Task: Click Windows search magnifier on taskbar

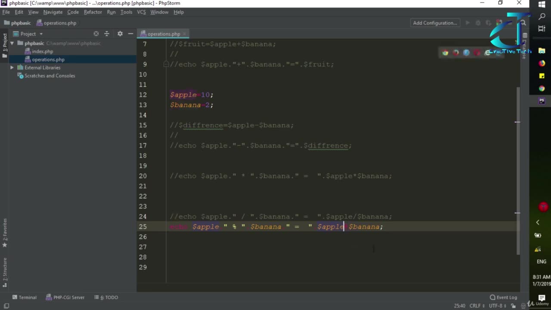Action: pos(542,16)
